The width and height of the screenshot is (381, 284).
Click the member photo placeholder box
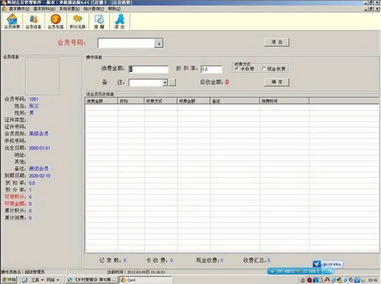(x=42, y=76)
